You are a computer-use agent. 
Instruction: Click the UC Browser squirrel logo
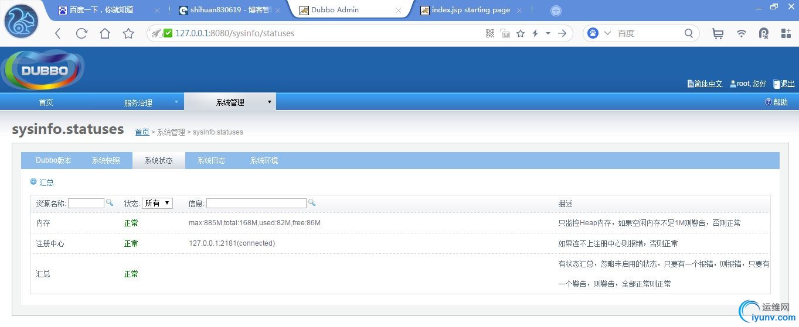(22, 21)
